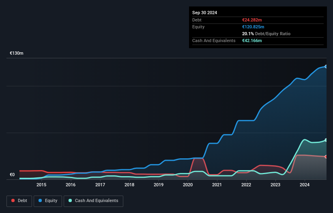The image size is (333, 213).
Task: Select the 2017 x-axis label
Action: [100, 185]
